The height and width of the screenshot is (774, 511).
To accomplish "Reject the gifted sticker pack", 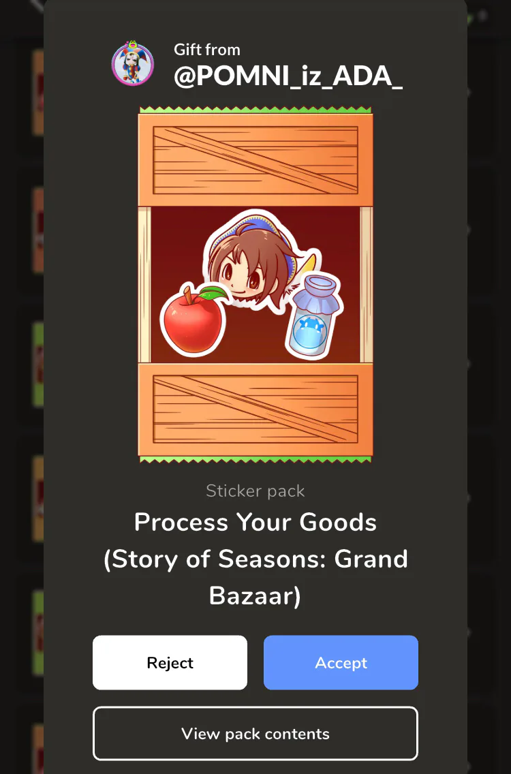I will pos(170,662).
